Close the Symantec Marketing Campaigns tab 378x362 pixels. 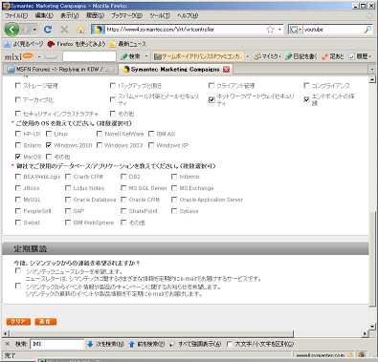tap(226, 70)
